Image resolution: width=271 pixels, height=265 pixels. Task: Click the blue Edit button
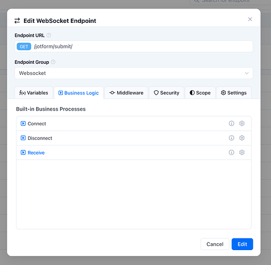[242, 244]
